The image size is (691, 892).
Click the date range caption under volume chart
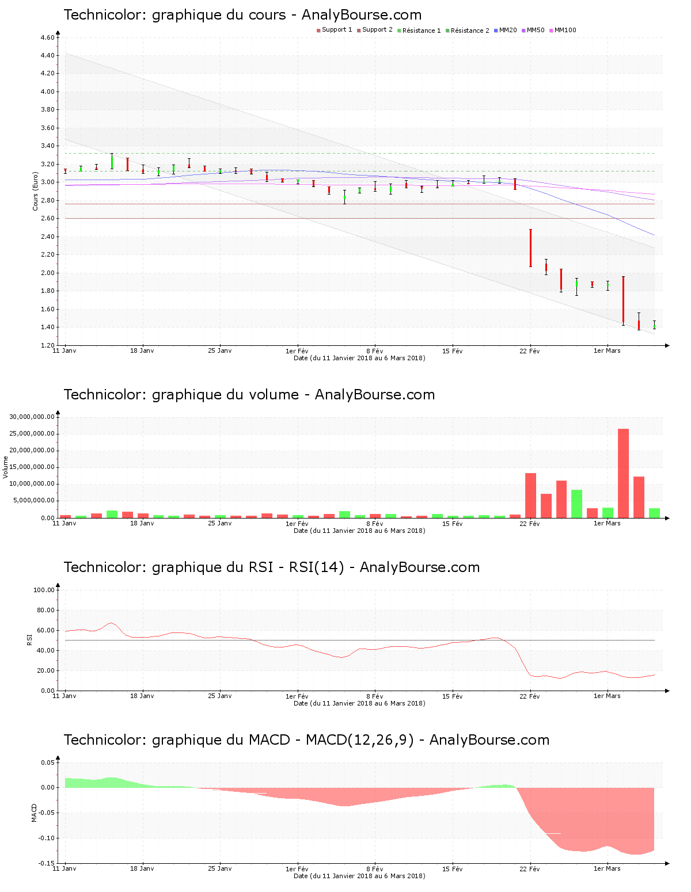(x=359, y=531)
